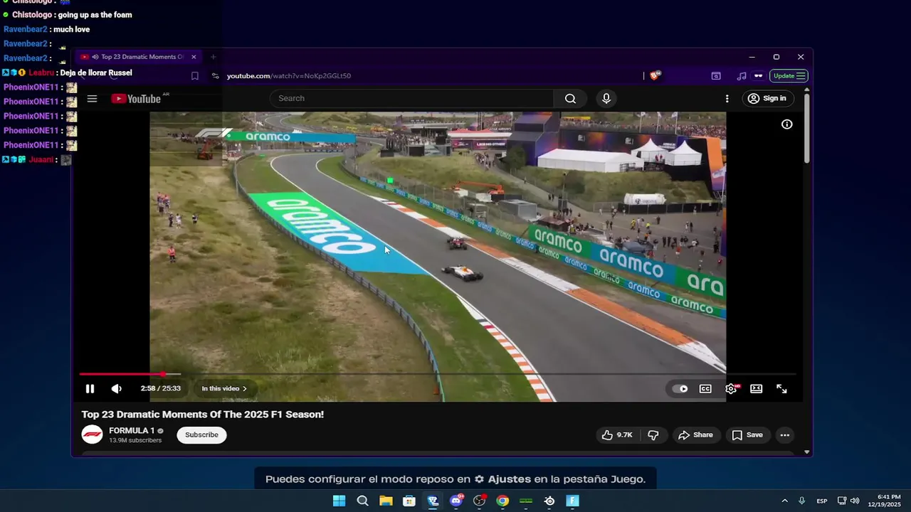This screenshot has height=512, width=911.
Task: Share the video
Action: (x=695, y=435)
